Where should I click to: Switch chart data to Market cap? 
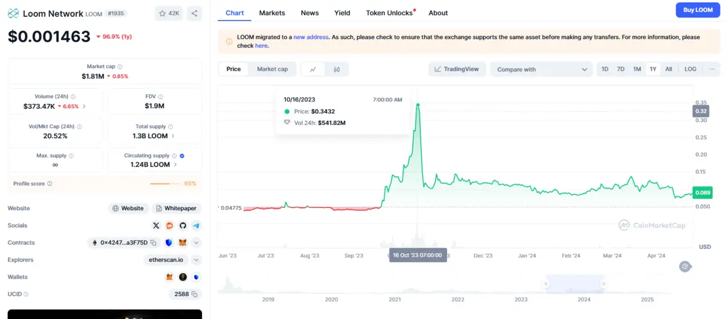tap(272, 69)
